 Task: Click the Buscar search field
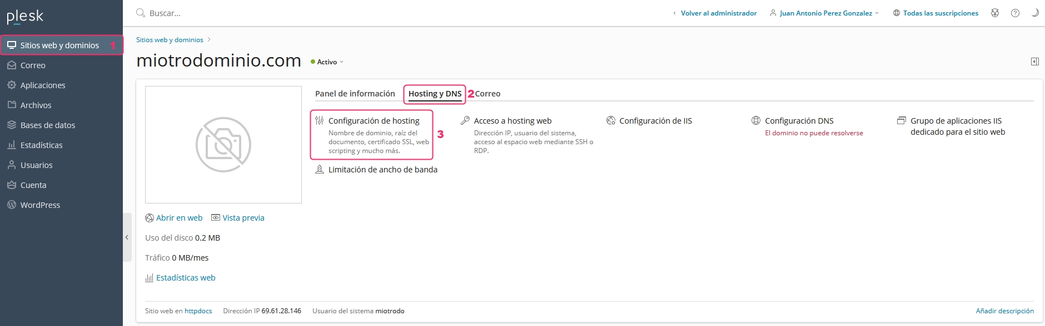[x=222, y=13]
